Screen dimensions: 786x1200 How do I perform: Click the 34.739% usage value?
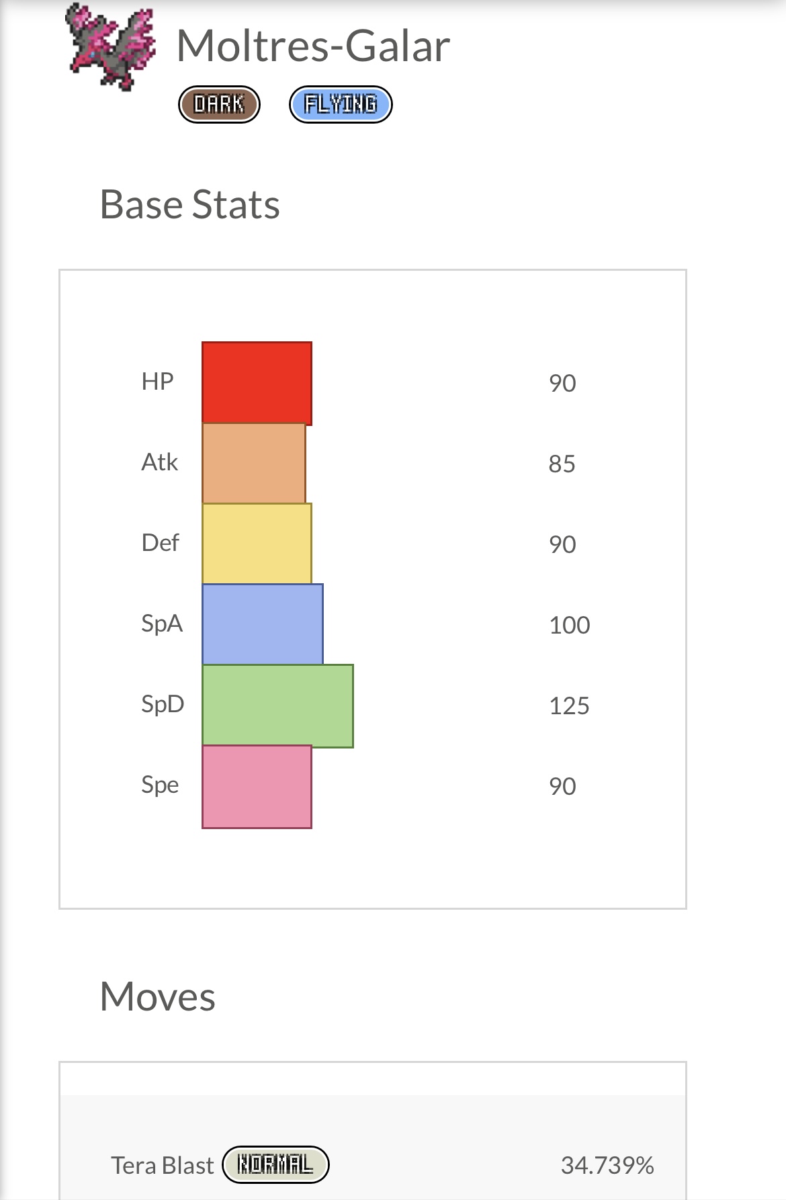click(x=607, y=1165)
